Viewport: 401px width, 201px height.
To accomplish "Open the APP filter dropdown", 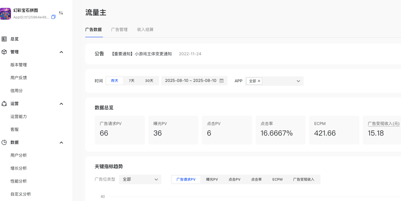I will [x=298, y=81].
